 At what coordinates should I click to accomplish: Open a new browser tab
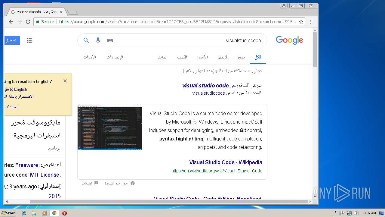72,12
